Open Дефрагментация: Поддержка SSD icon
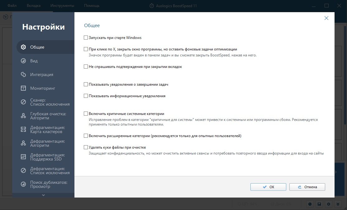Viewport: 347px width, 210px height. (23, 157)
